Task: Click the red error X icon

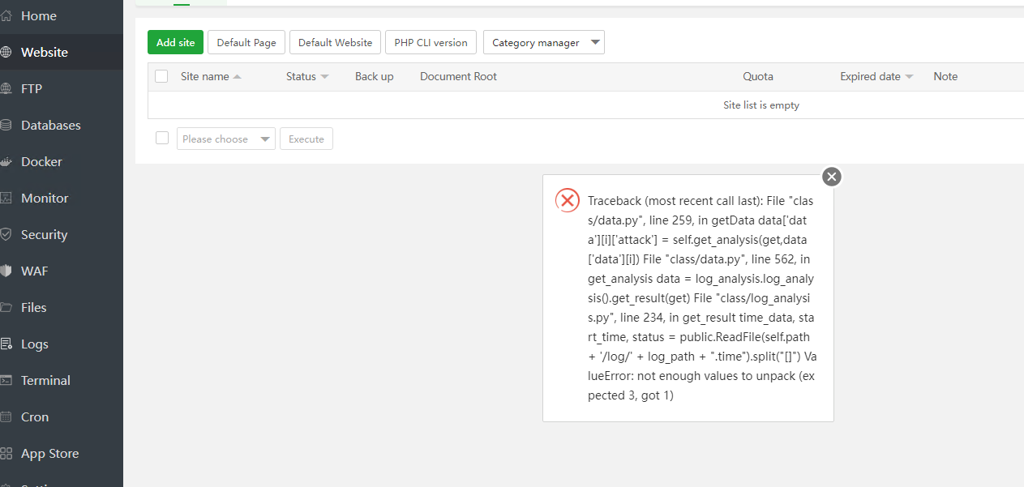Action: [568, 200]
